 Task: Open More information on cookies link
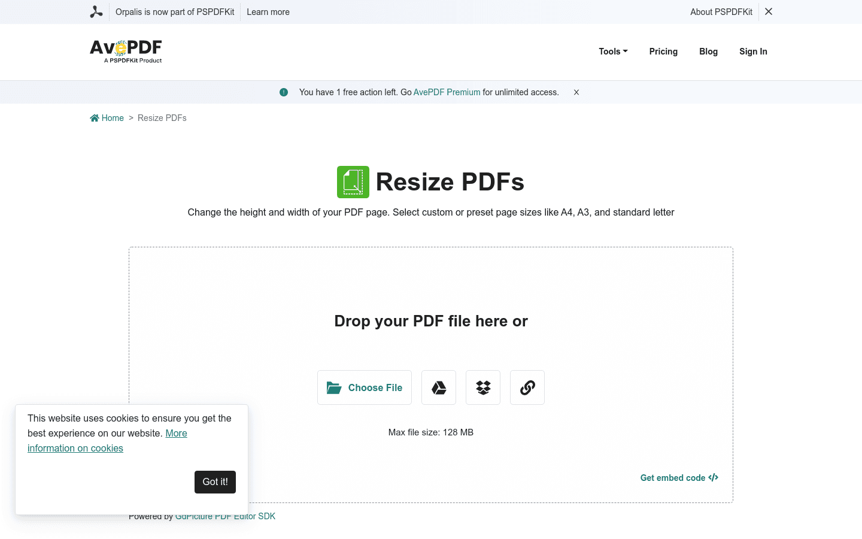click(75, 448)
